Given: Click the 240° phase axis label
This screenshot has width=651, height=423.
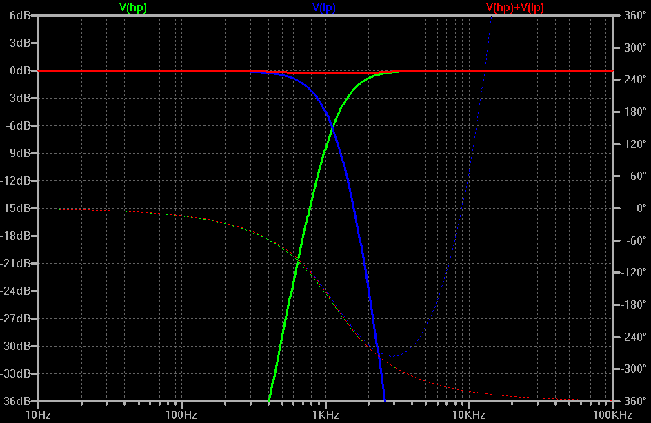Looking at the screenshot, I should click(635, 80).
